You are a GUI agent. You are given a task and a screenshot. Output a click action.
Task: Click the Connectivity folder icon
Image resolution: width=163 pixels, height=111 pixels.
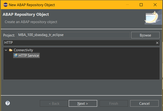pos(11,50)
